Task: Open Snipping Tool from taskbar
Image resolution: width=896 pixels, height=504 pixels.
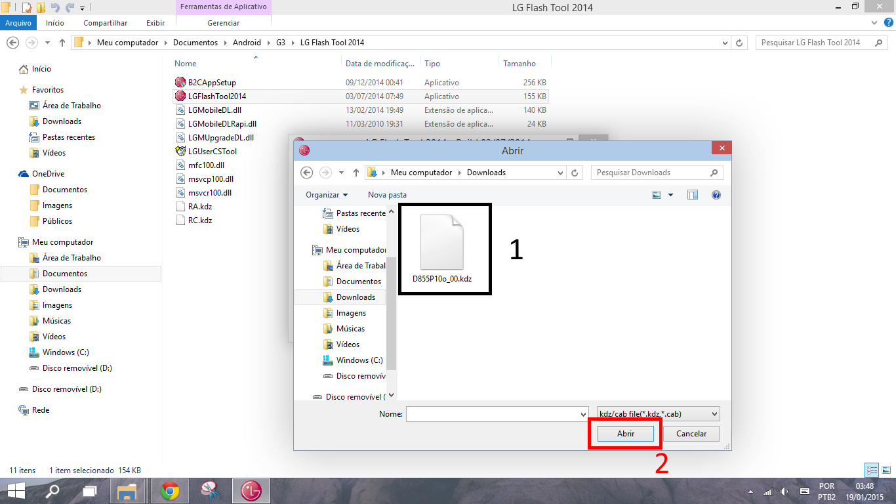Action: point(210,491)
